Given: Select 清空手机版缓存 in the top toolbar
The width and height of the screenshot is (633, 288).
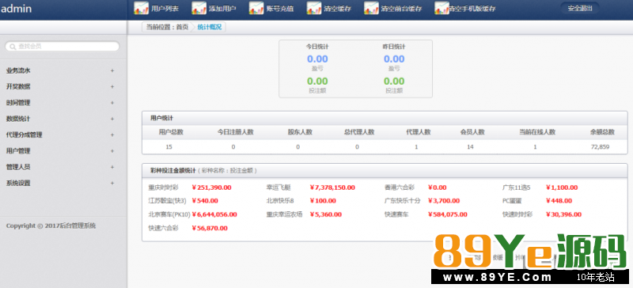Looking at the screenshot, I should tap(472, 9).
